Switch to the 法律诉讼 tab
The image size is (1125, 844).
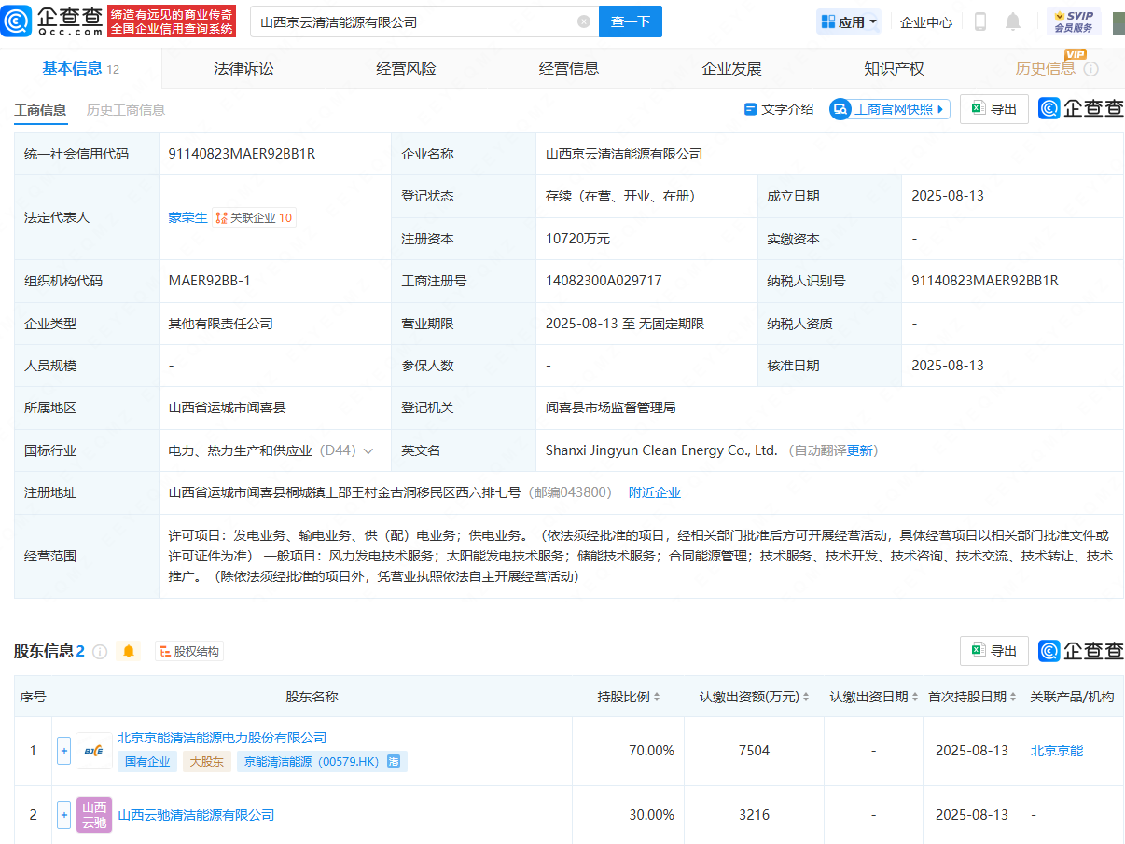(x=243, y=68)
